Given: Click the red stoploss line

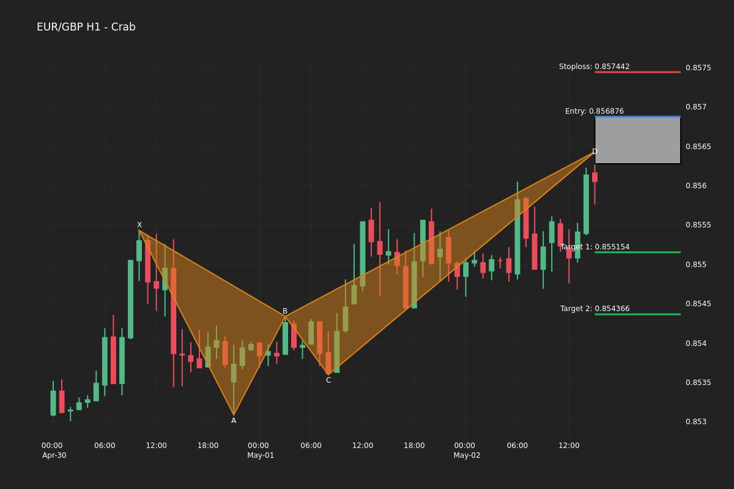Looking at the screenshot, I should pyautogui.click(x=637, y=72).
